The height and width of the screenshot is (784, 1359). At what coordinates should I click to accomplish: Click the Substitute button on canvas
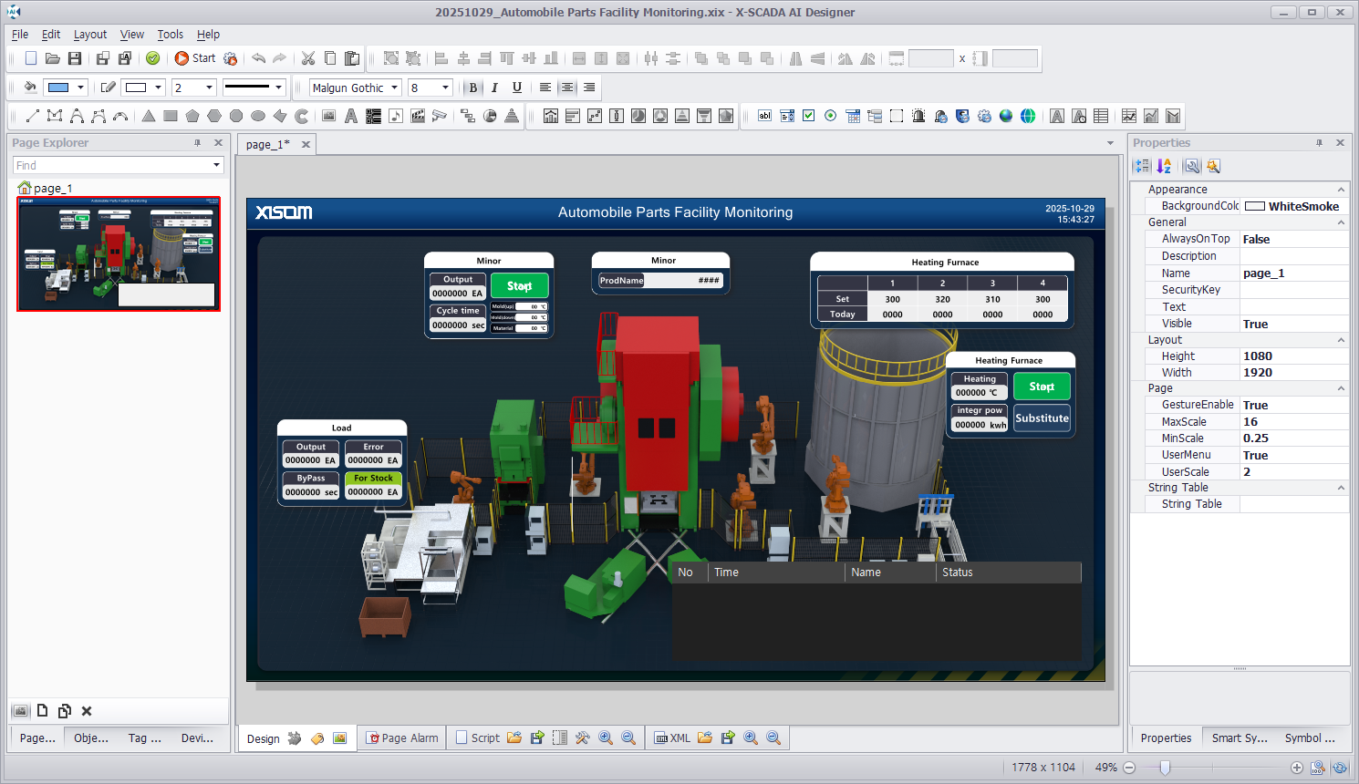(x=1042, y=418)
